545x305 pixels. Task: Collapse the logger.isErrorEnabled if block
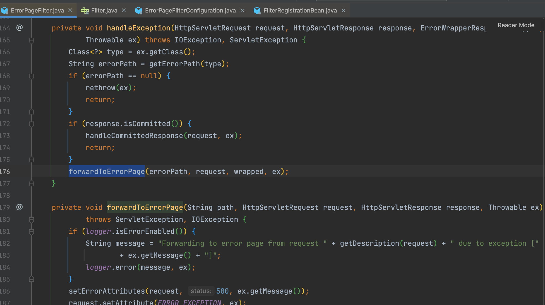pos(32,232)
